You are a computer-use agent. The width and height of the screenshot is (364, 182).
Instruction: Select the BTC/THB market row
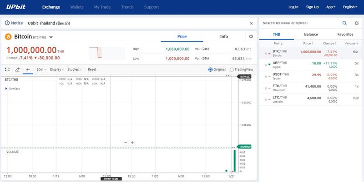coord(311,54)
